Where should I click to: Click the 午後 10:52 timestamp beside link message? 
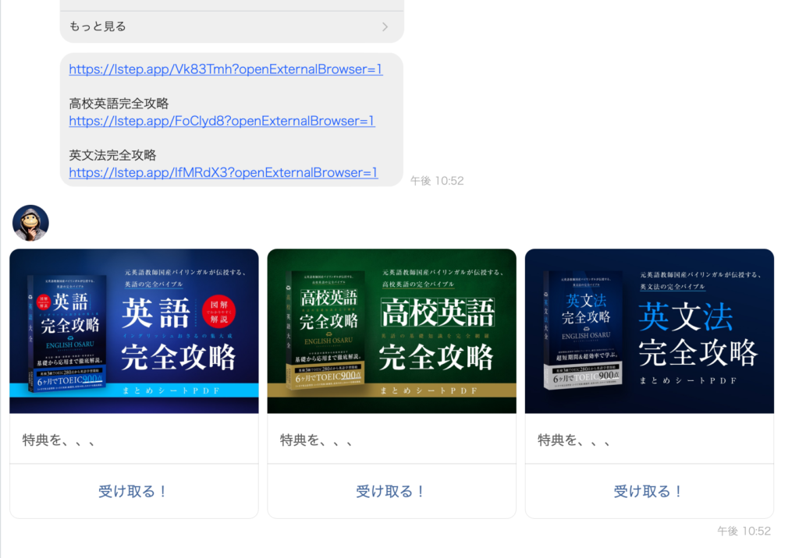coord(437,181)
